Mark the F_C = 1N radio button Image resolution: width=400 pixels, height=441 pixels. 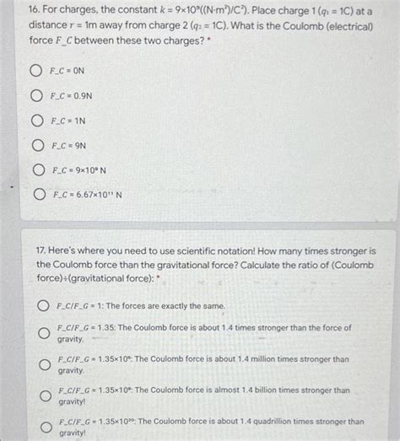(37, 121)
